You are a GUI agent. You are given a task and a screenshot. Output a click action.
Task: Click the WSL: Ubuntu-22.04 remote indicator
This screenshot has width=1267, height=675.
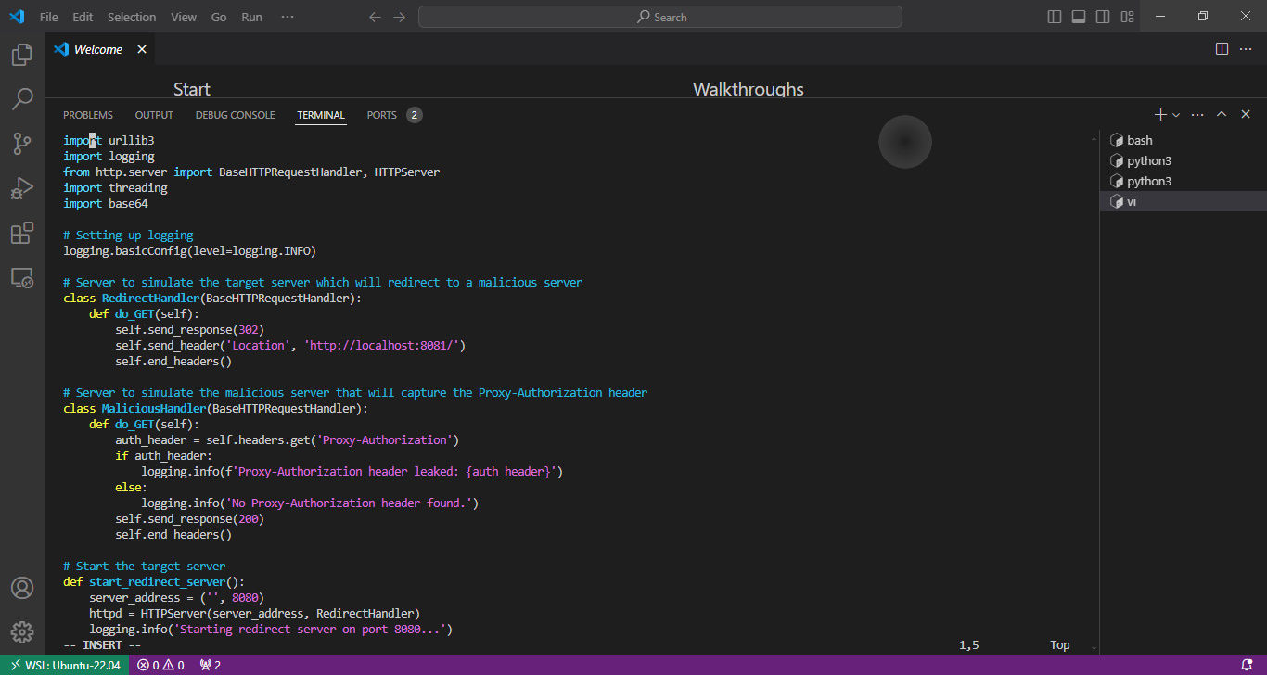click(65, 665)
